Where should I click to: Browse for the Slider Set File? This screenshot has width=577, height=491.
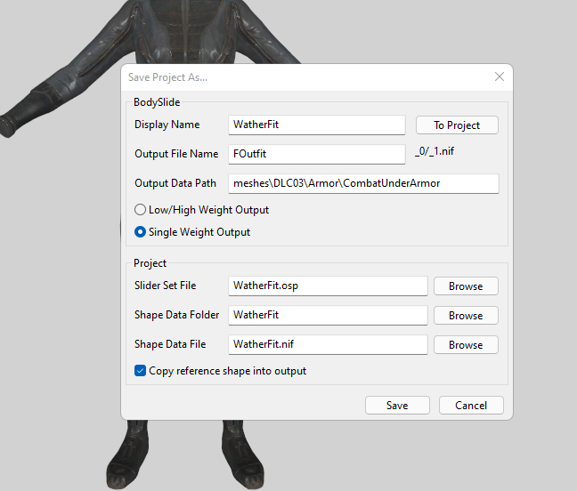[466, 286]
